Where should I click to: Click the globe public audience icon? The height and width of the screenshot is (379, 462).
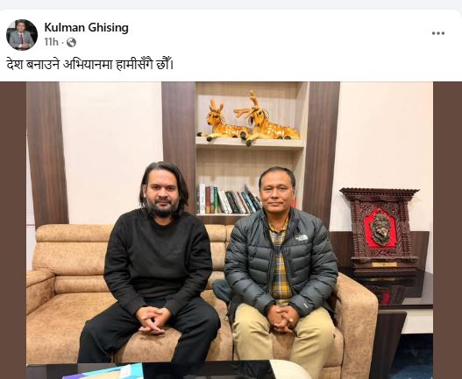pos(71,43)
